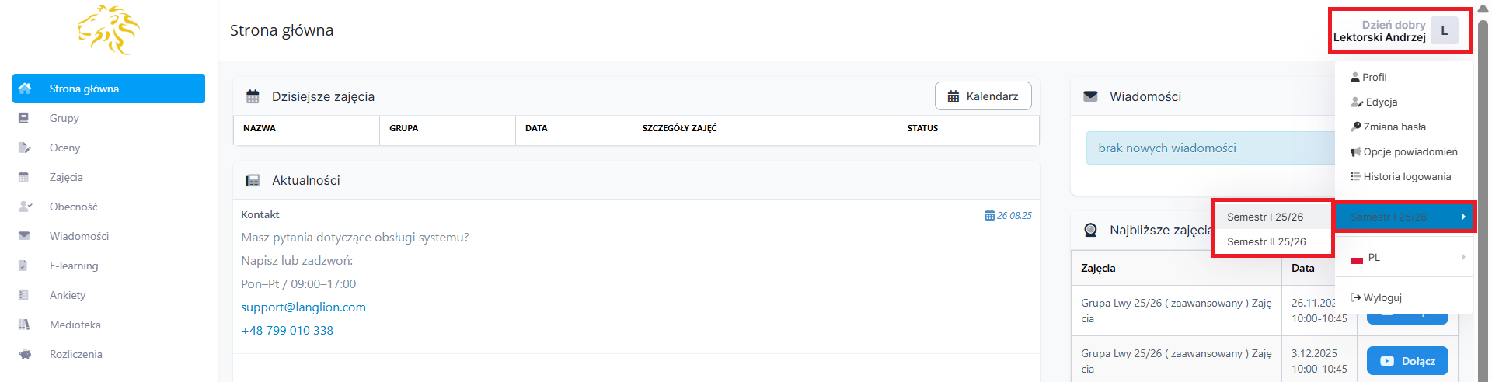Click the Rozliczenia piggy bank icon
The image size is (1492, 382).
(x=25, y=354)
